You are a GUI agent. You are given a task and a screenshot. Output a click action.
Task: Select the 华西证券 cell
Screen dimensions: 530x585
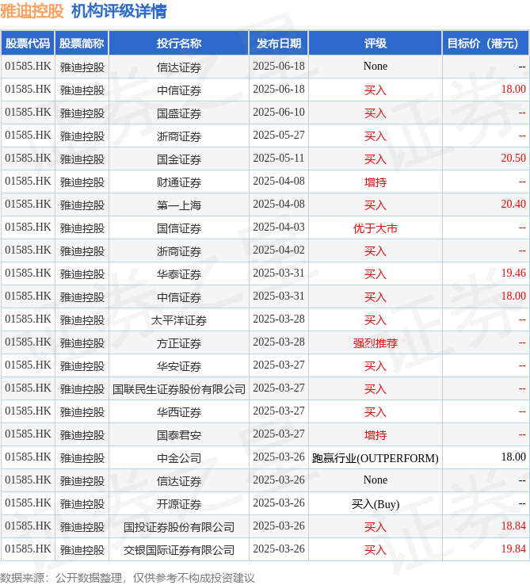pyautogui.click(x=179, y=412)
